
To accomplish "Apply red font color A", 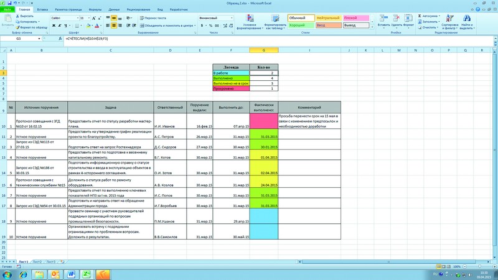I will pos(96,26).
